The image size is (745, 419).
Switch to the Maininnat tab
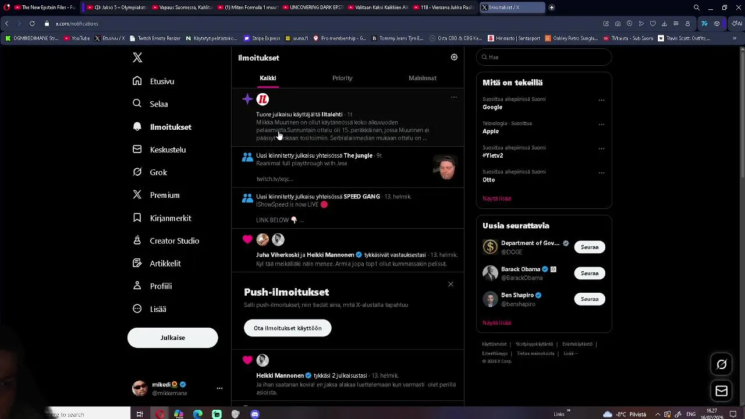pyautogui.click(x=423, y=78)
